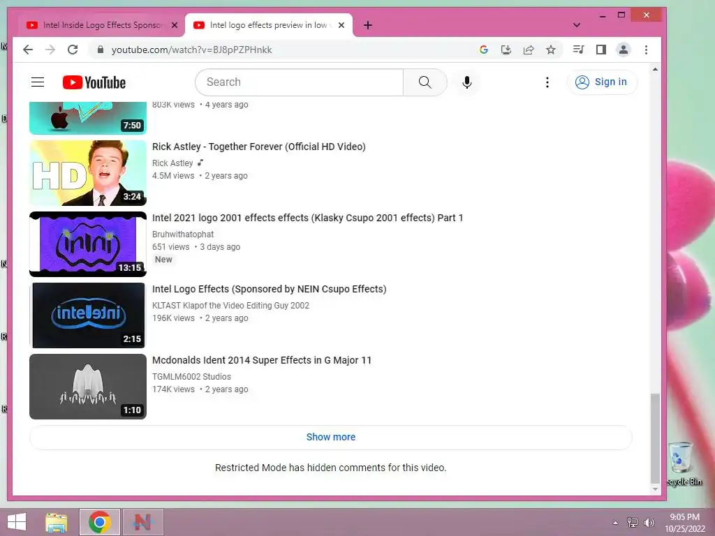715x536 pixels.
Task: Click the New badge under Bruhwithatophat video
Action: (163, 260)
